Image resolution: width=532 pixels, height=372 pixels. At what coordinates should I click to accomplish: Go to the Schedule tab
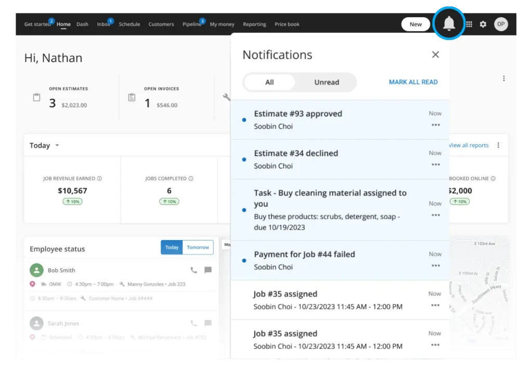click(129, 24)
